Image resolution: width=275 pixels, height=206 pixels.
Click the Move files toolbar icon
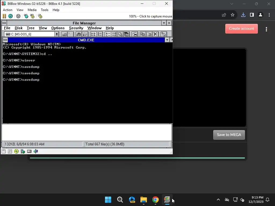pyautogui.click(x=149, y=34)
